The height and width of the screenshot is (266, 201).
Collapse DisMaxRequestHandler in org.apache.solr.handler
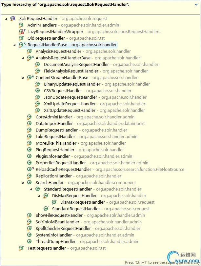pos(39,196)
